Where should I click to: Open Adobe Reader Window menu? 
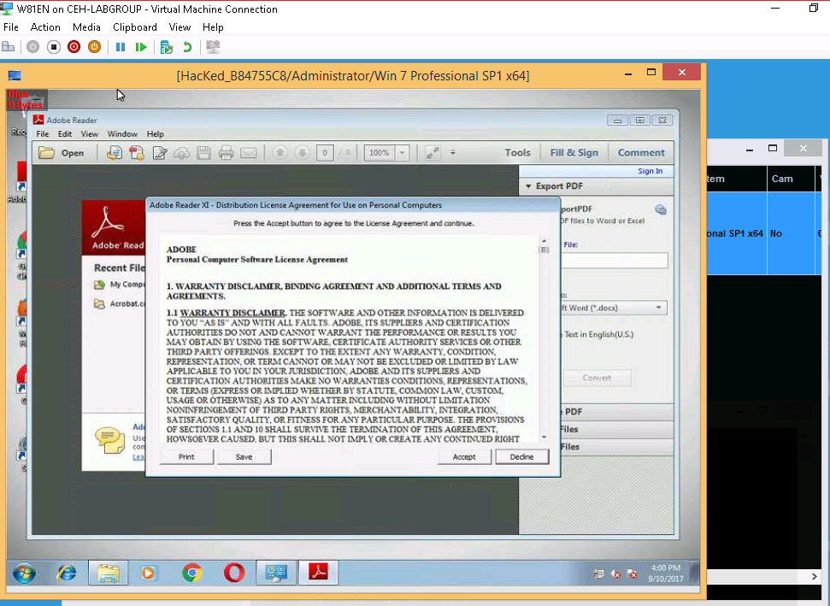(x=122, y=134)
